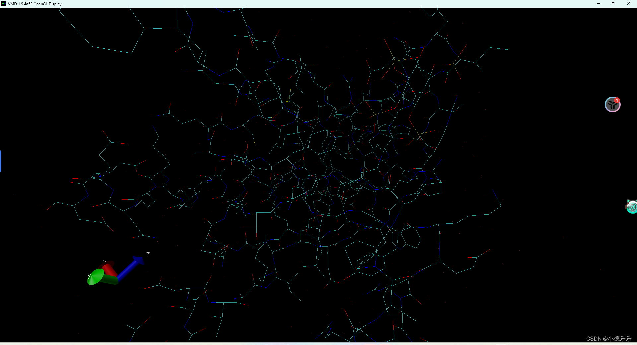
Task: Click the red notification badge showing 1
Action: point(617,101)
